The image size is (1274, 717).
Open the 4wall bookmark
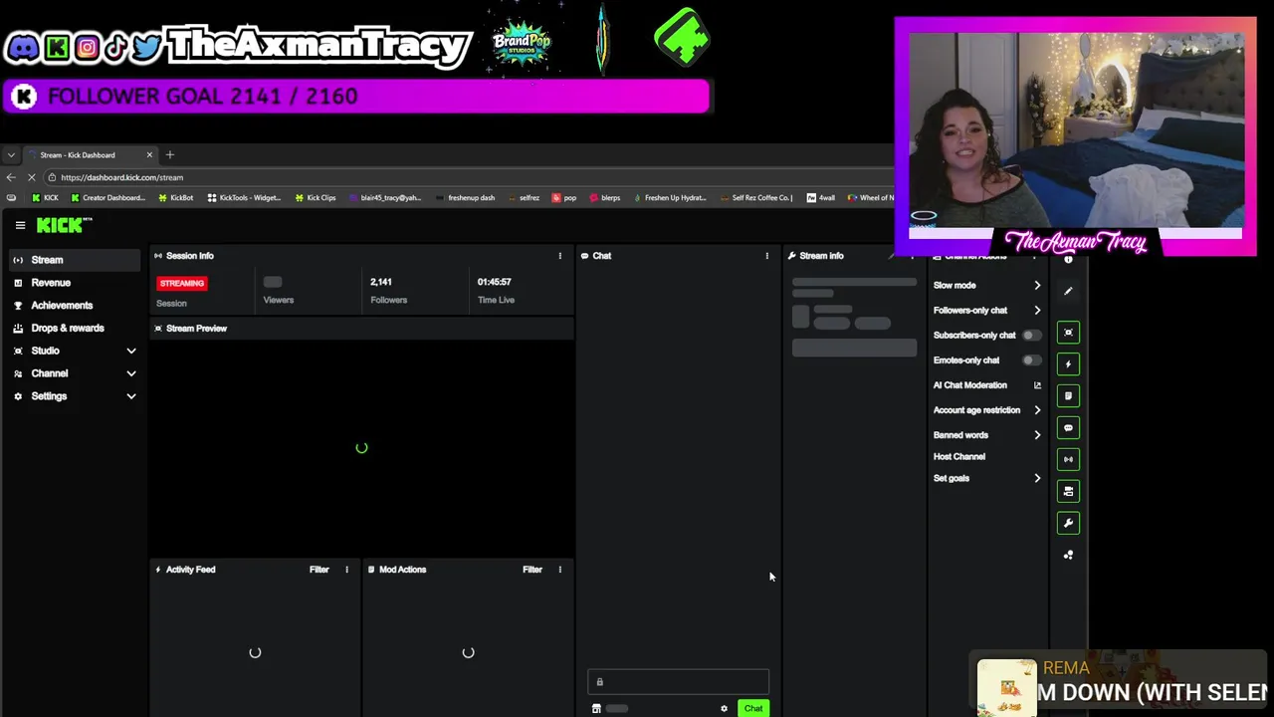click(x=821, y=198)
